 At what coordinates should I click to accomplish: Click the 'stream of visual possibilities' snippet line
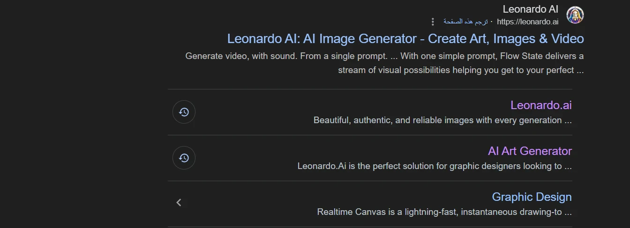point(461,70)
